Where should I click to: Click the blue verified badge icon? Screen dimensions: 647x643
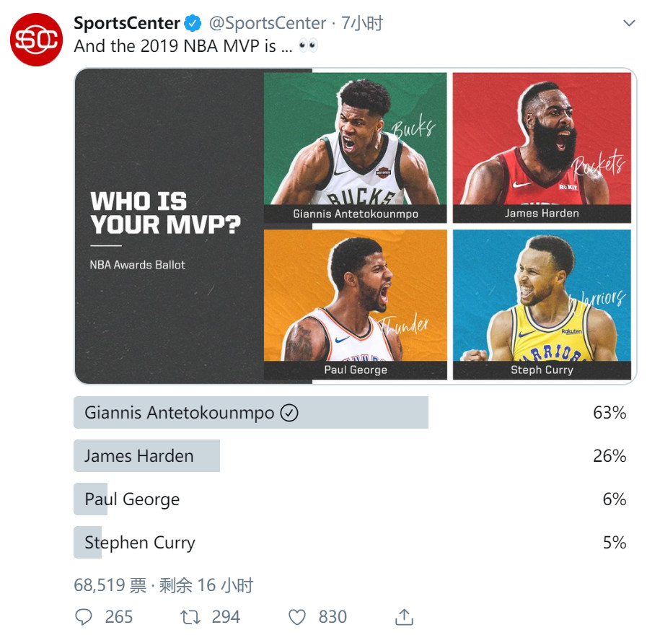[x=193, y=24]
